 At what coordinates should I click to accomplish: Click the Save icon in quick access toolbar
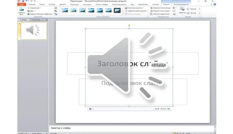pos(23,1)
